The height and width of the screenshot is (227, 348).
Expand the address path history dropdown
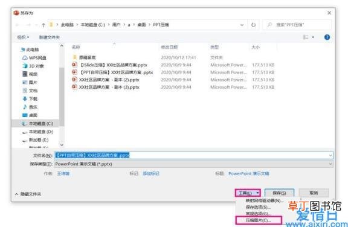click(x=242, y=25)
